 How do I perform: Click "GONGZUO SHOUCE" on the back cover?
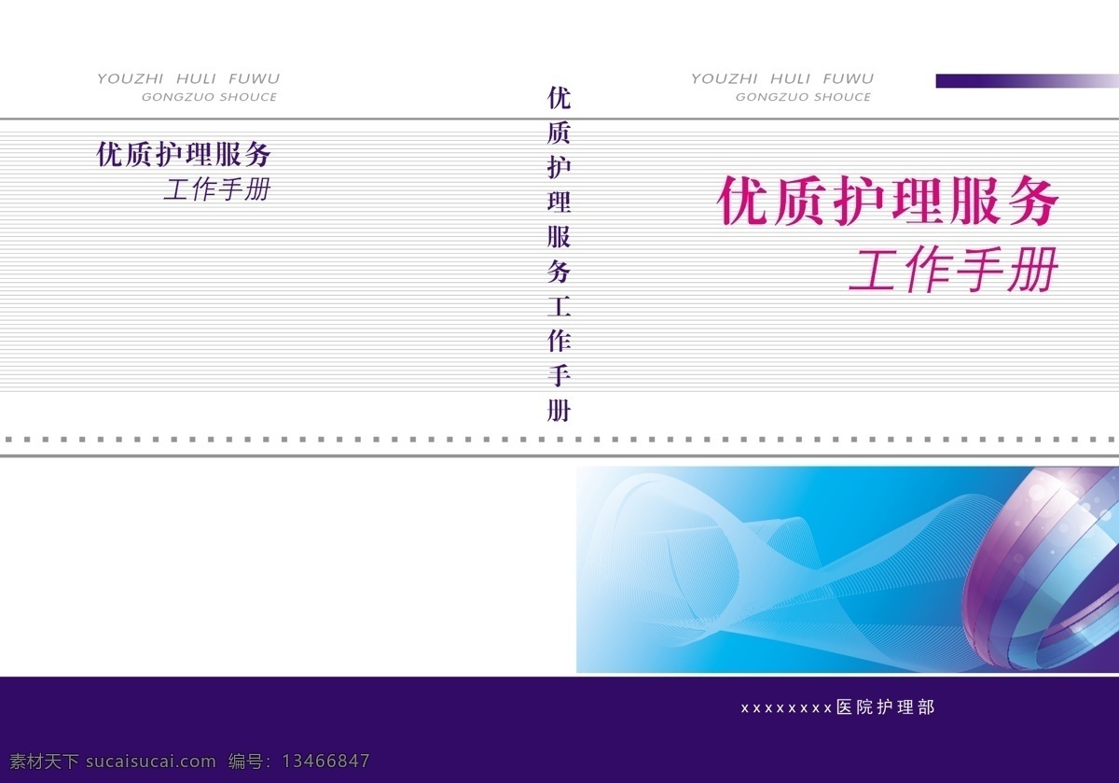point(209,97)
